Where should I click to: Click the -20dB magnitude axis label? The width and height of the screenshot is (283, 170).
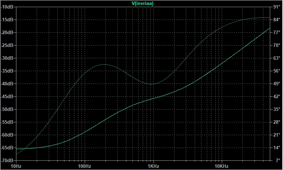[x=7, y=32]
